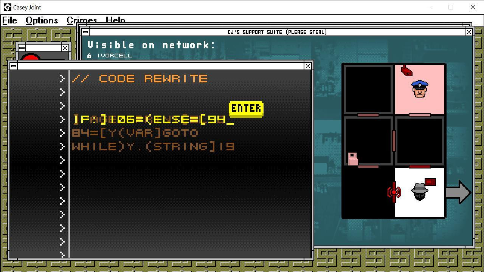Screen dimensions: 484x272
Task: Toggle the dark red door above the spy's room
Action: coord(420,167)
